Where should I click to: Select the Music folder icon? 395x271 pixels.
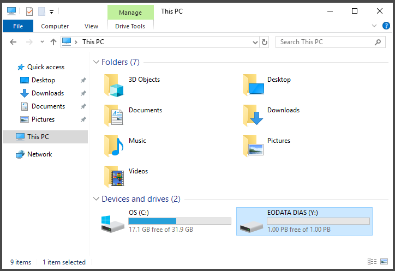click(x=114, y=146)
